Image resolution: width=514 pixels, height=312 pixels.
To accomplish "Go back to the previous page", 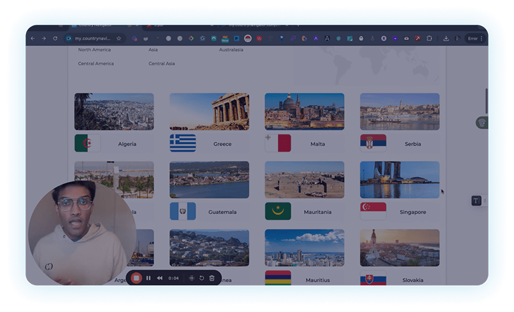I will (33, 38).
